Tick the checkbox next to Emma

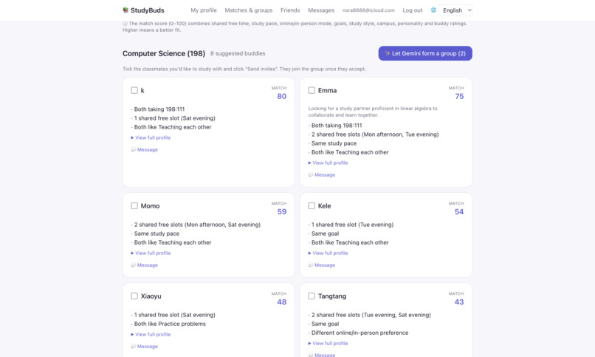312,90
